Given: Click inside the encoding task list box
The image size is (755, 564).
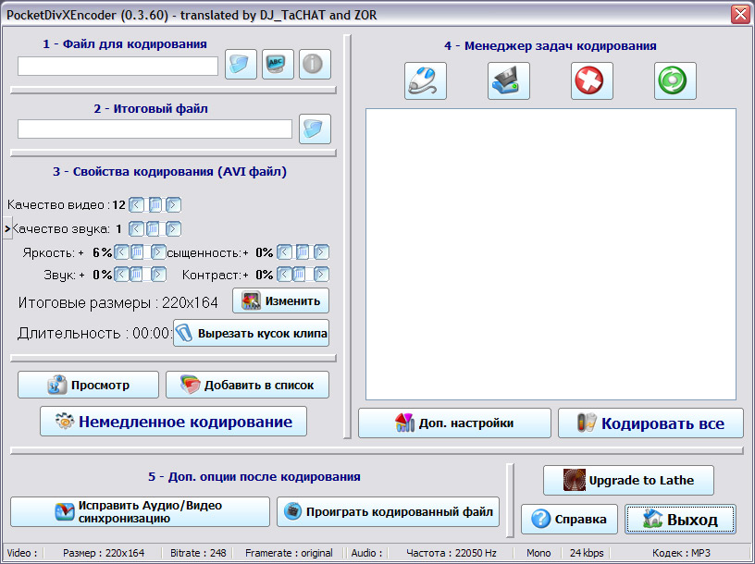Looking at the screenshot, I should click(551, 254).
